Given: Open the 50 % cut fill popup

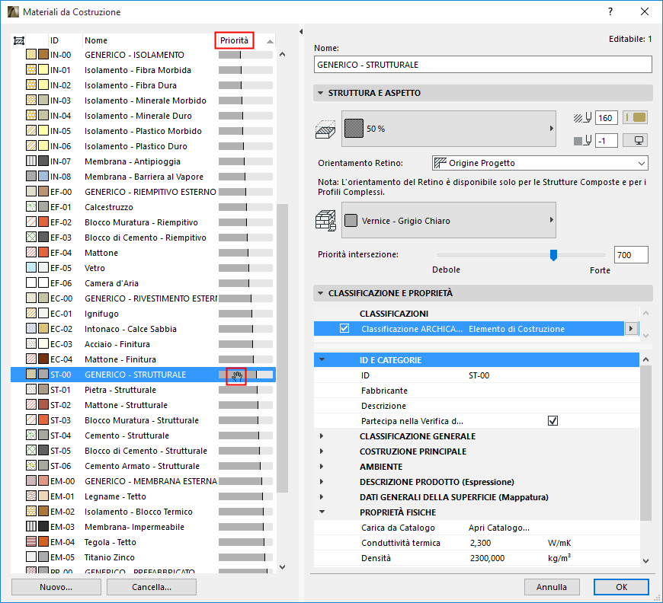Looking at the screenshot, I should point(449,129).
